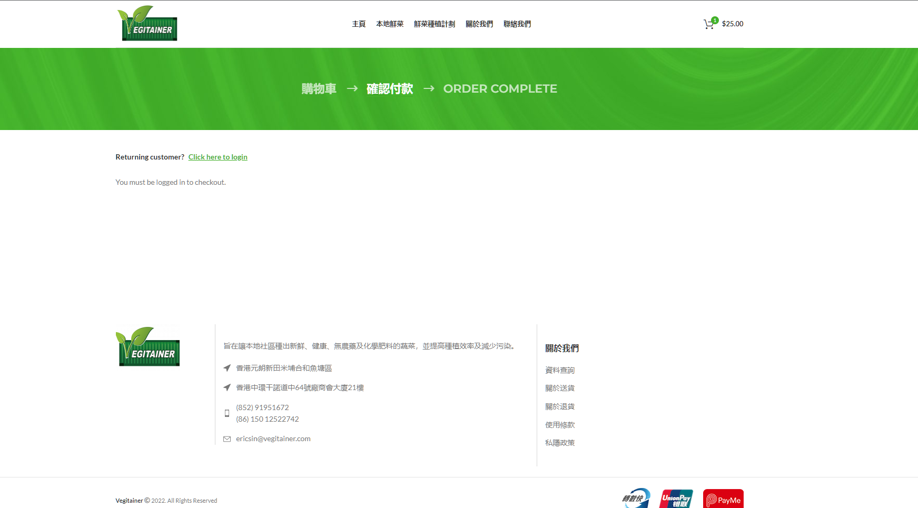Click phone number (852) 91951672
This screenshot has height=508, width=918.
point(262,407)
